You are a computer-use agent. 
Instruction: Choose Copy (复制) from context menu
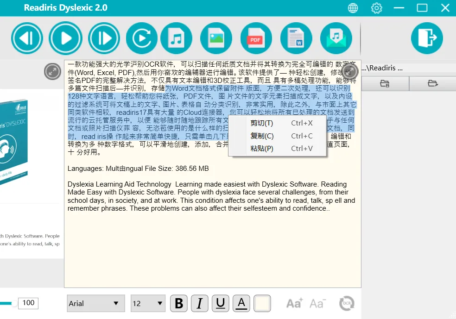[x=277, y=136]
